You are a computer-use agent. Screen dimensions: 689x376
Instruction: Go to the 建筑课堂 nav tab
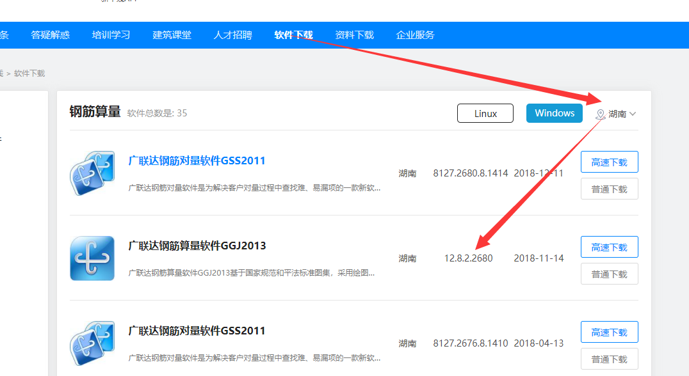tap(172, 35)
